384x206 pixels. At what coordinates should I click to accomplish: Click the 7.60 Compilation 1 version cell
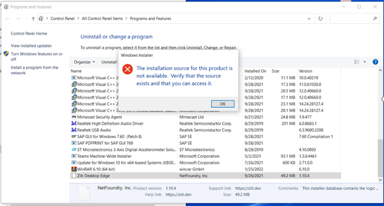316,137
